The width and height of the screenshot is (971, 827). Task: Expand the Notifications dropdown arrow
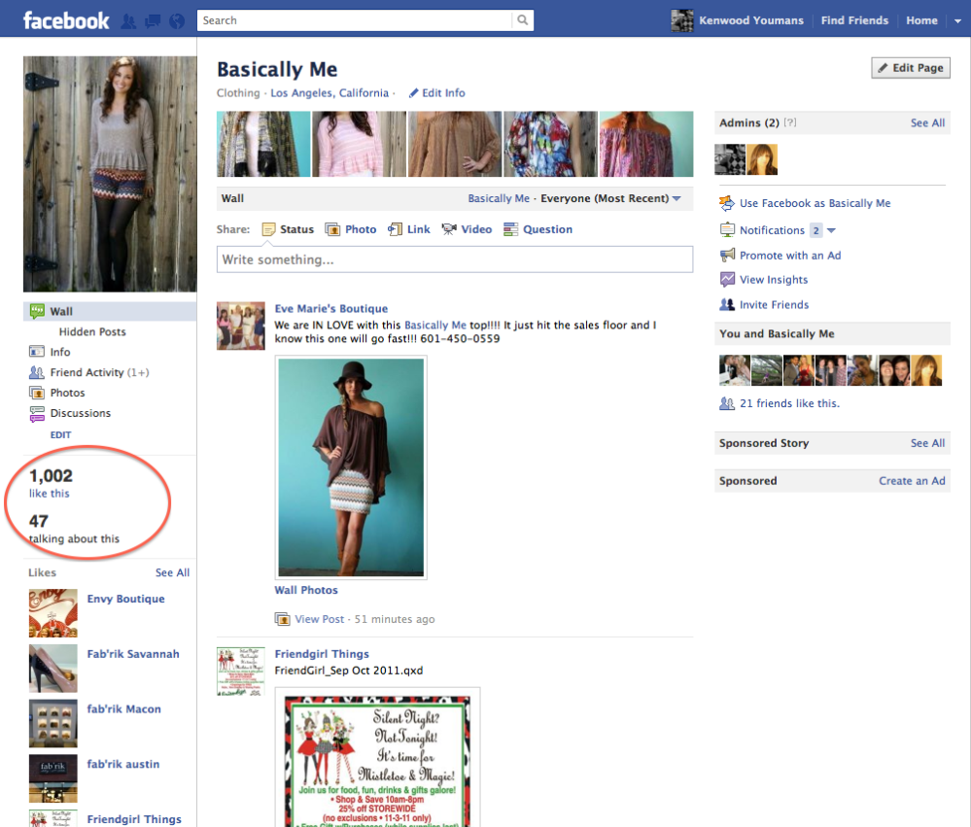(831, 230)
